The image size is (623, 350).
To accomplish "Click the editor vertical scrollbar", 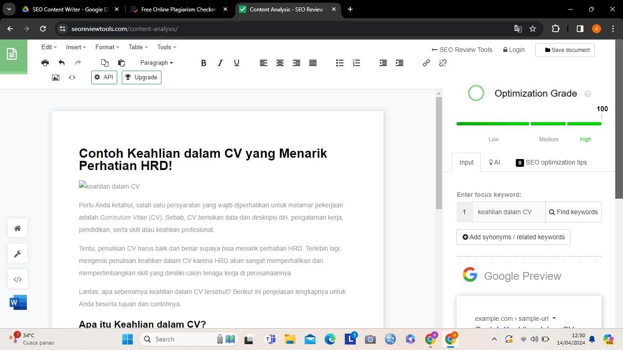I will click(x=439, y=153).
